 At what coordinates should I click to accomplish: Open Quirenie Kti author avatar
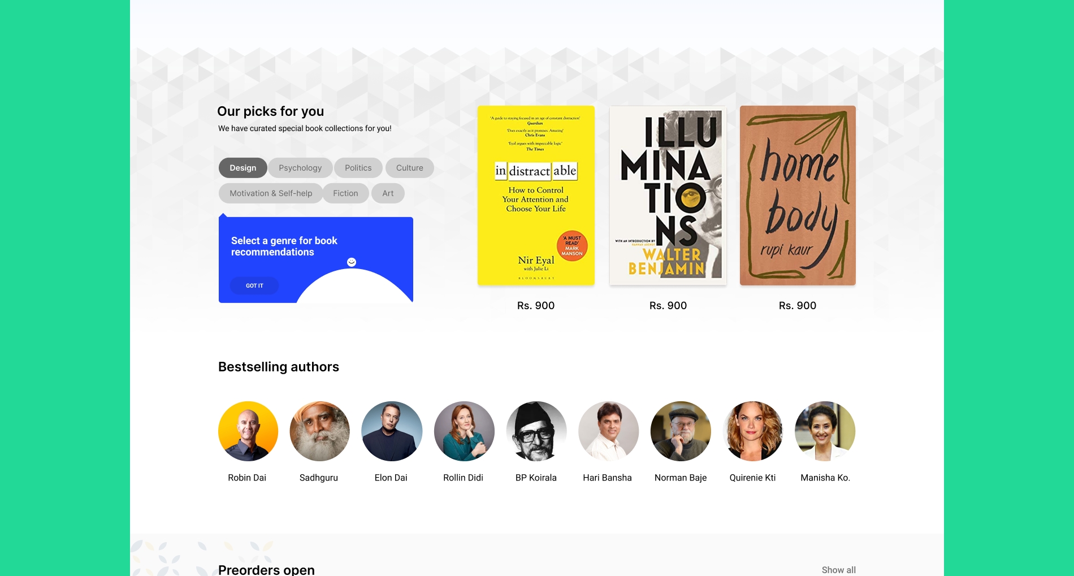tap(753, 431)
